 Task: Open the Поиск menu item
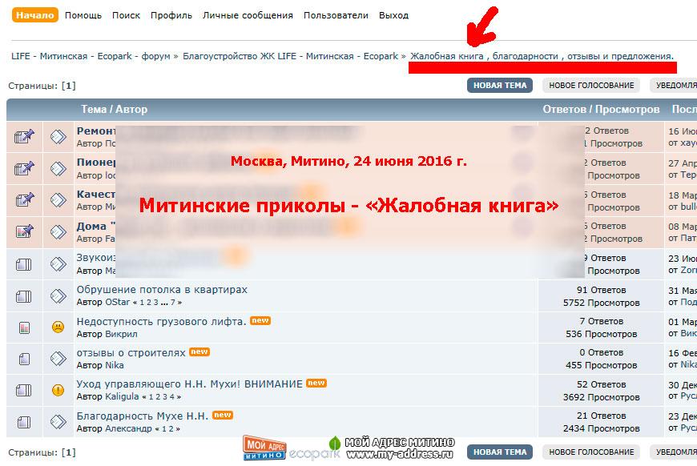click(x=126, y=15)
